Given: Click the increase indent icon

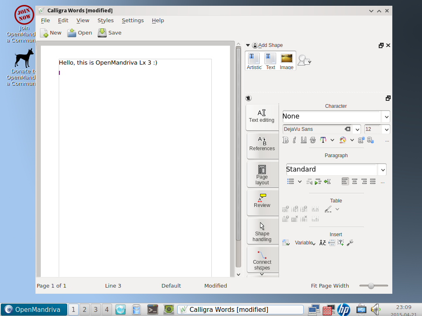Looking at the screenshot, I should coord(318,181).
